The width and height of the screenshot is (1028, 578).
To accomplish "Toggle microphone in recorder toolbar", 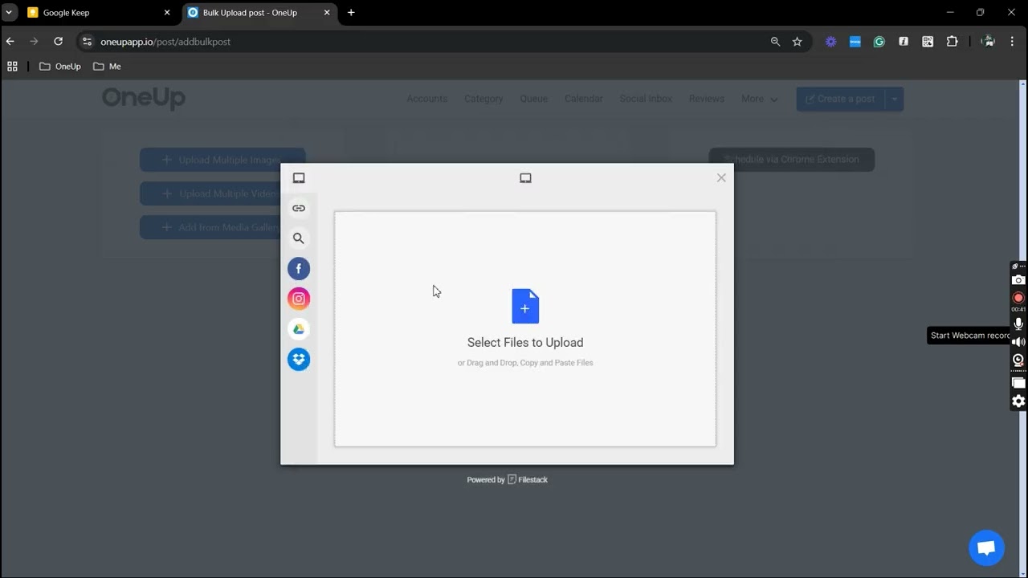I will [x=1018, y=324].
